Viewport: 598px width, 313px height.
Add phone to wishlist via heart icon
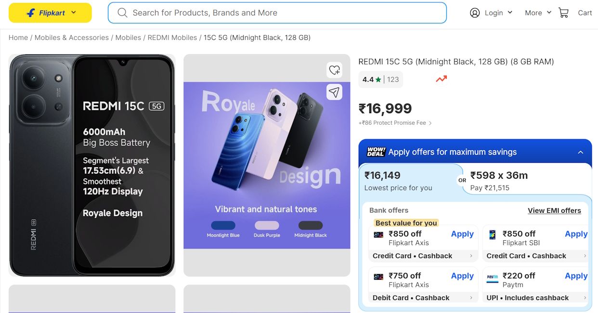[x=335, y=70]
